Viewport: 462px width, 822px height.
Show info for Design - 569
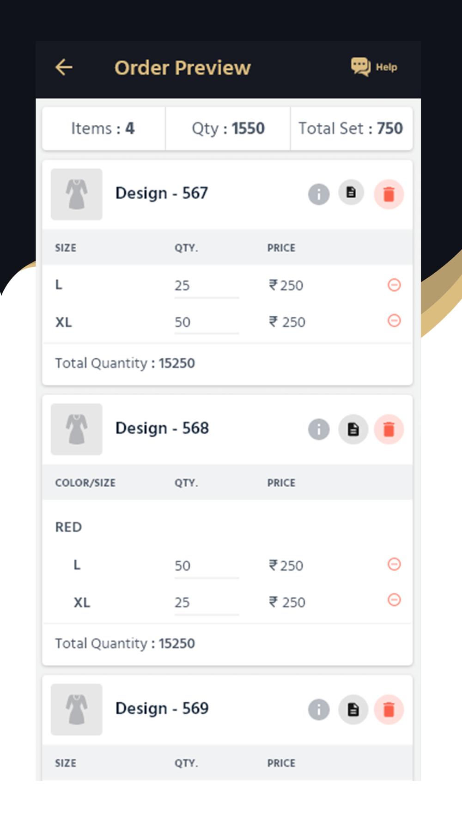pos(319,710)
